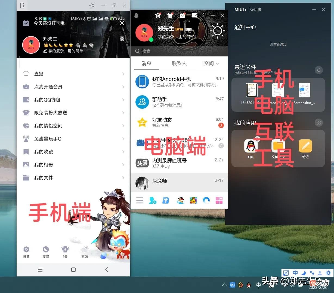Screen dimensions: 334x293
Task: Open the pirate penguin game icon
Action: (180, 200)
